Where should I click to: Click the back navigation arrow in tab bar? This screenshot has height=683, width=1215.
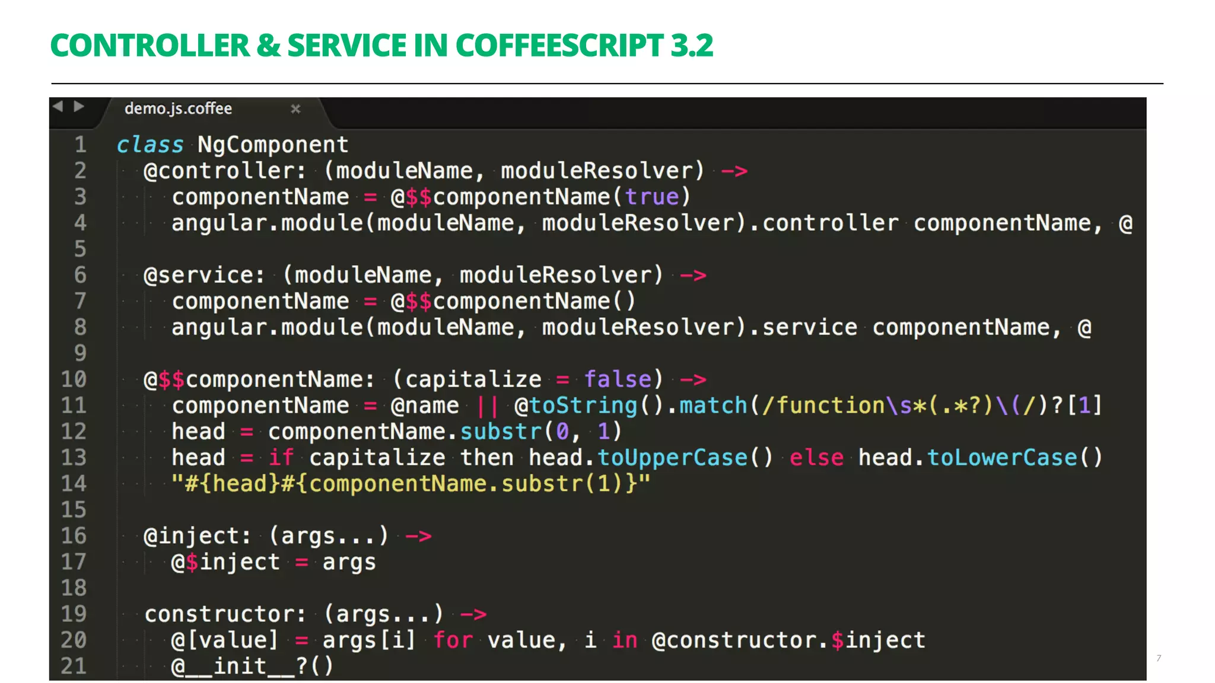[58, 106]
